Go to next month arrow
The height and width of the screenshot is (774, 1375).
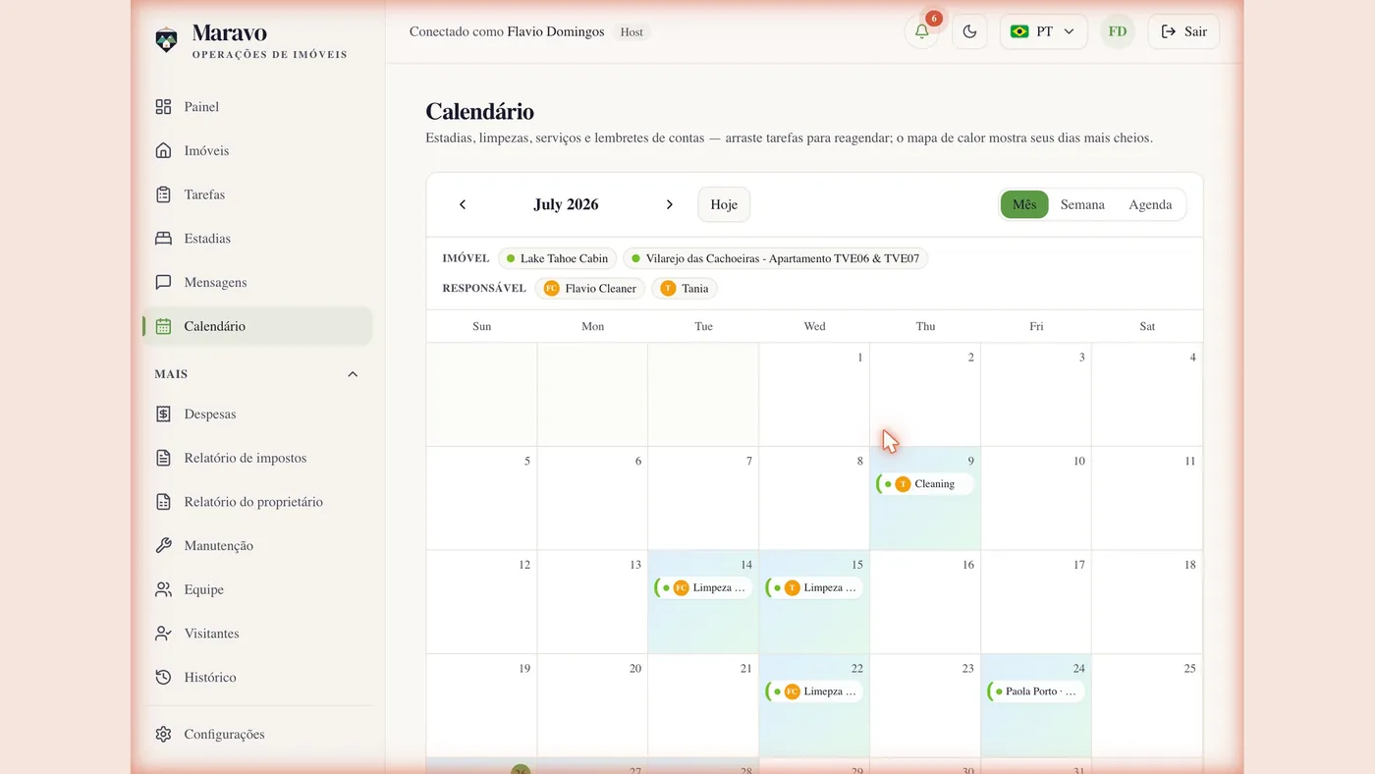670,204
